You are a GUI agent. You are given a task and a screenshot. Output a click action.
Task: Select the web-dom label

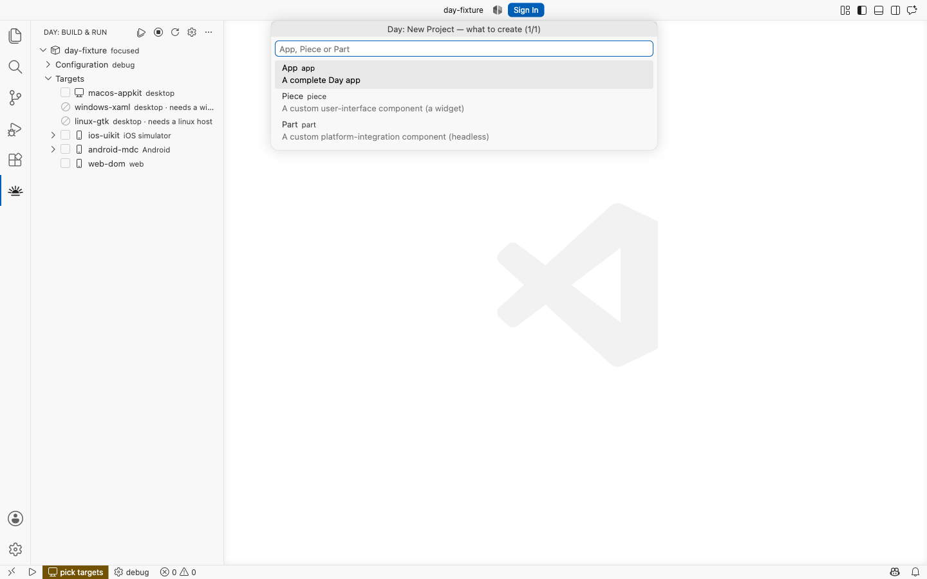[x=107, y=163]
